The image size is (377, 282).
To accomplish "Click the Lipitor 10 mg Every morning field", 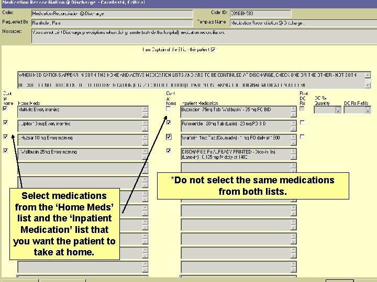I will 83,126.
